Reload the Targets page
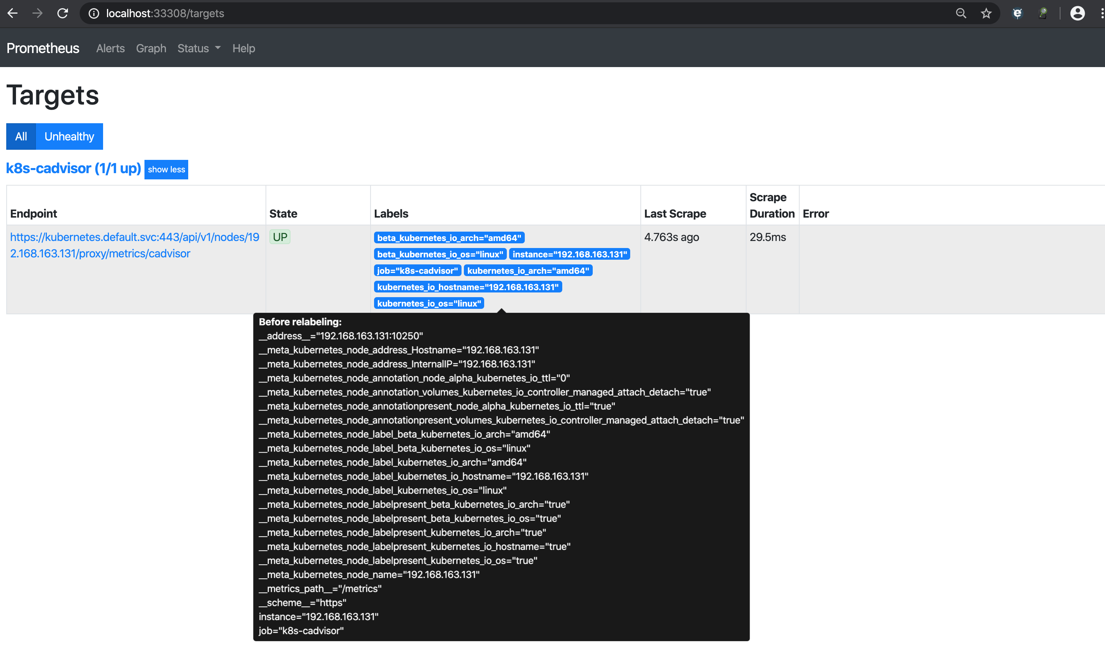 coord(63,13)
